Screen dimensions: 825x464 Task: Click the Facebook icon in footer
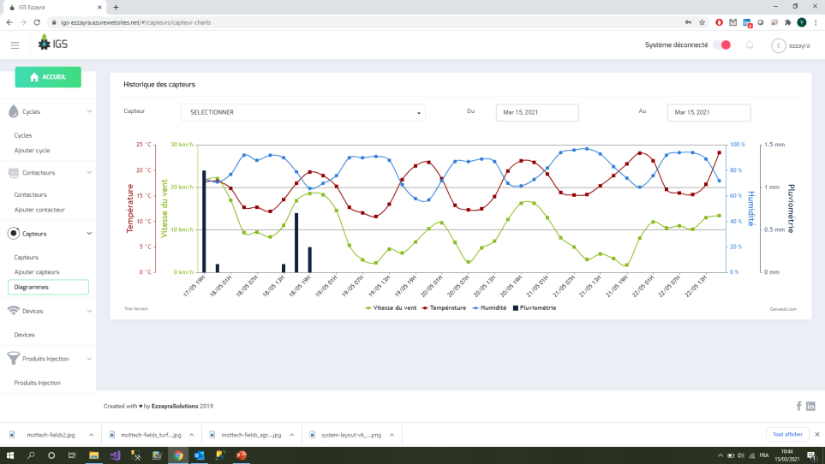[x=799, y=406]
